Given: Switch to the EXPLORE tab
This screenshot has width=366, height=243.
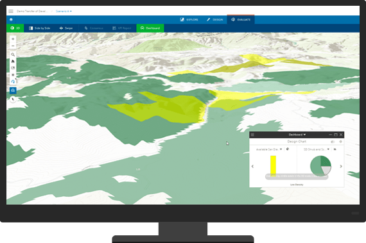Looking at the screenshot, I should [189, 20].
